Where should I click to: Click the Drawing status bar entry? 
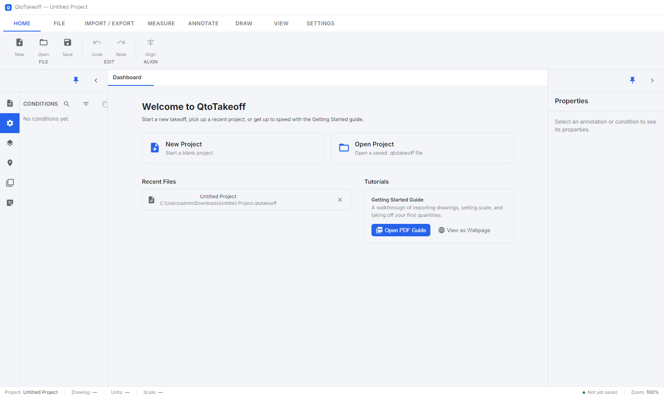(x=84, y=392)
